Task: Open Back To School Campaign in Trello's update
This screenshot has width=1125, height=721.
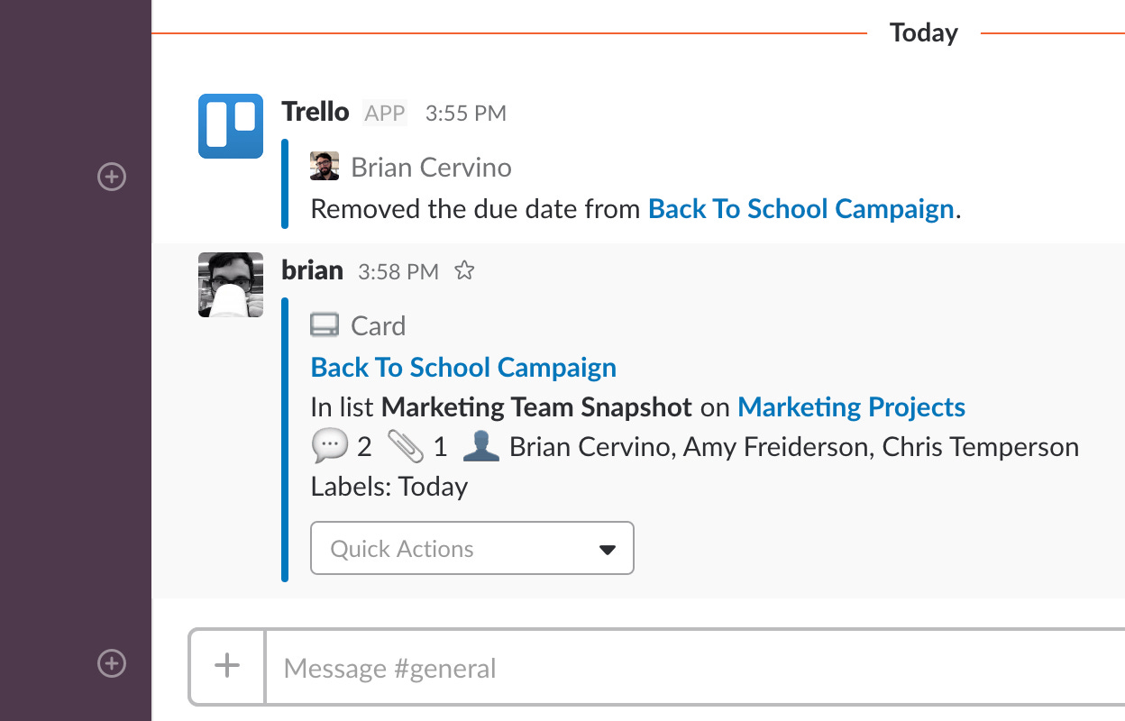Action: click(x=800, y=208)
